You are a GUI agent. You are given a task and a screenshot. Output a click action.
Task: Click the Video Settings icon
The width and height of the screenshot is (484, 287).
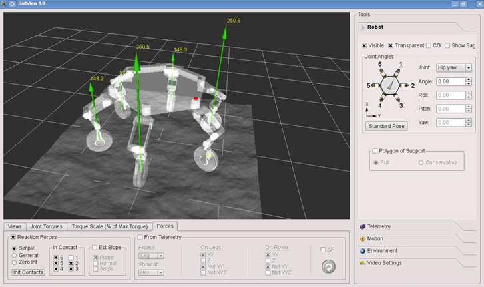[363, 263]
